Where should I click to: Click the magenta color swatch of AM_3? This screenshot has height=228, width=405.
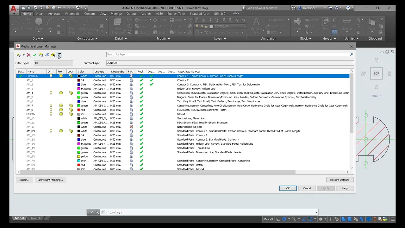79,89
